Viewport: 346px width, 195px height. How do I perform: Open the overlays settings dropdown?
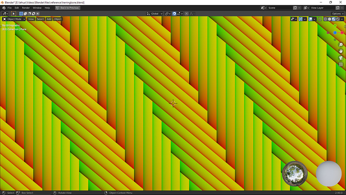(x=314, y=19)
